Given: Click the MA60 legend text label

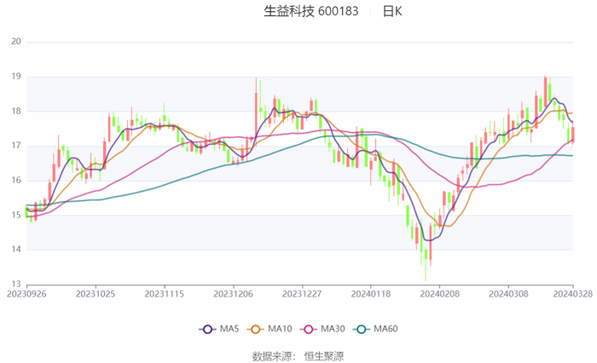Looking at the screenshot, I should (385, 329).
